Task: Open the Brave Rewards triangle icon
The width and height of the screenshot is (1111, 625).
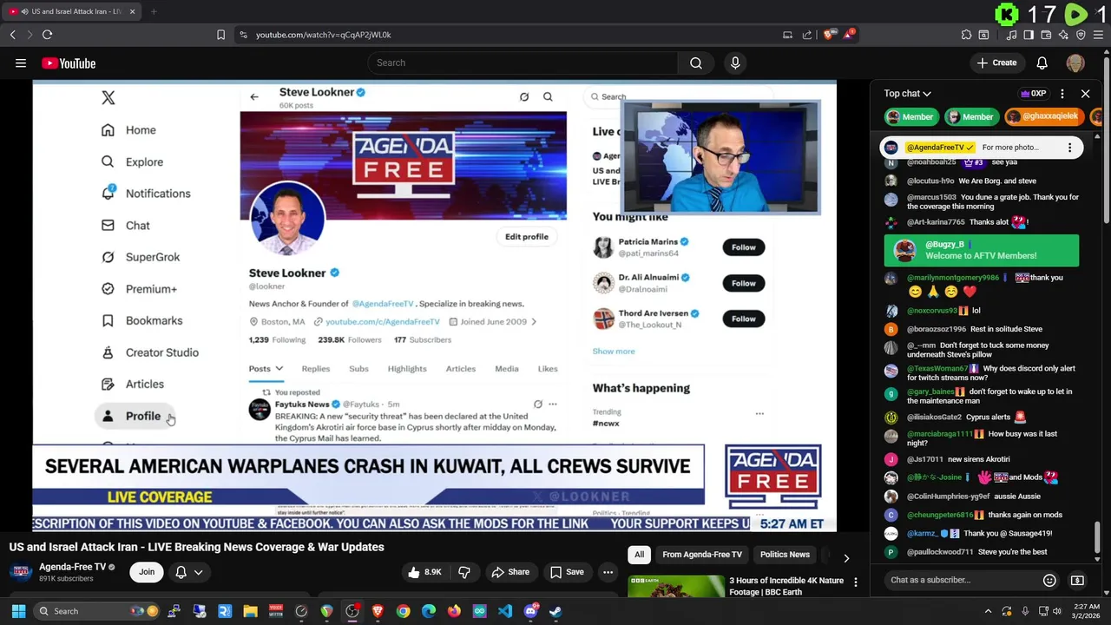Action: click(x=850, y=35)
